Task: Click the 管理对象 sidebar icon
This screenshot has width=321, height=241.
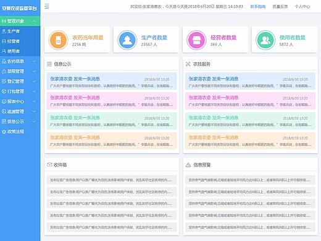Action: click(x=4, y=21)
